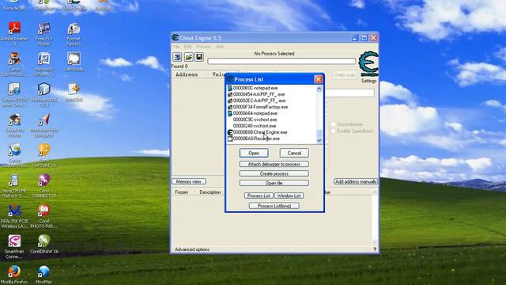
Task: Click the Add address manually button
Action: coord(356,181)
